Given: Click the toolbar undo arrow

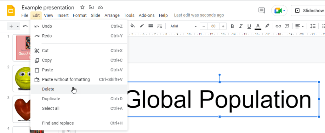Looking at the screenshot, I should pyautogui.click(x=25, y=26).
